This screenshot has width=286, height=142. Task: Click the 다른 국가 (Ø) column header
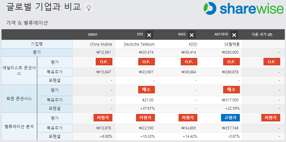pyautogui.click(x=262, y=34)
